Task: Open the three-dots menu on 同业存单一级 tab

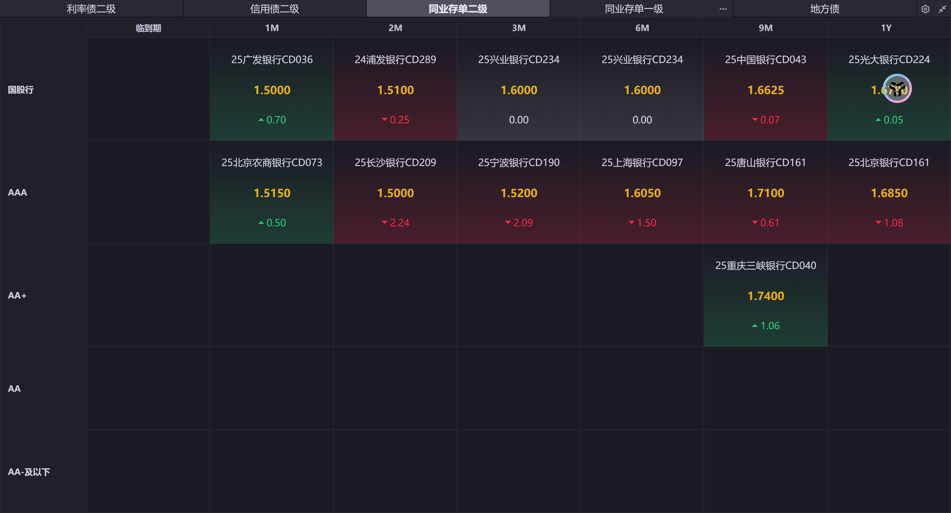Action: tap(723, 9)
